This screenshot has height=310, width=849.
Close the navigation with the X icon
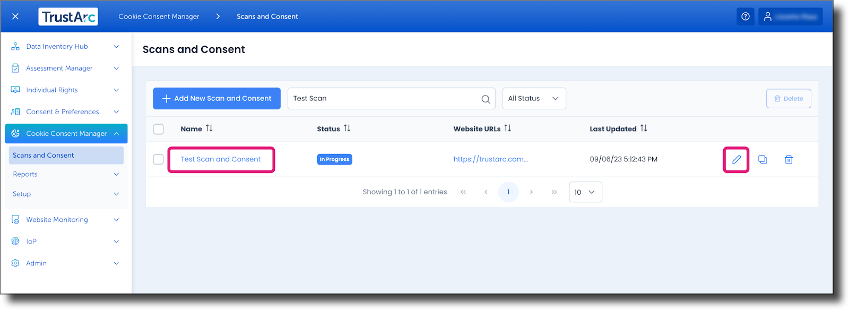click(15, 16)
